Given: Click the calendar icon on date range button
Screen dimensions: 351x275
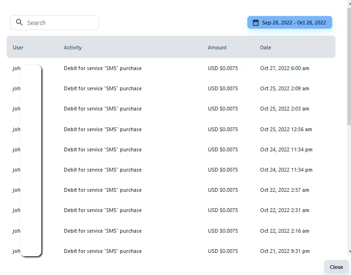Looking at the screenshot, I should click(256, 23).
